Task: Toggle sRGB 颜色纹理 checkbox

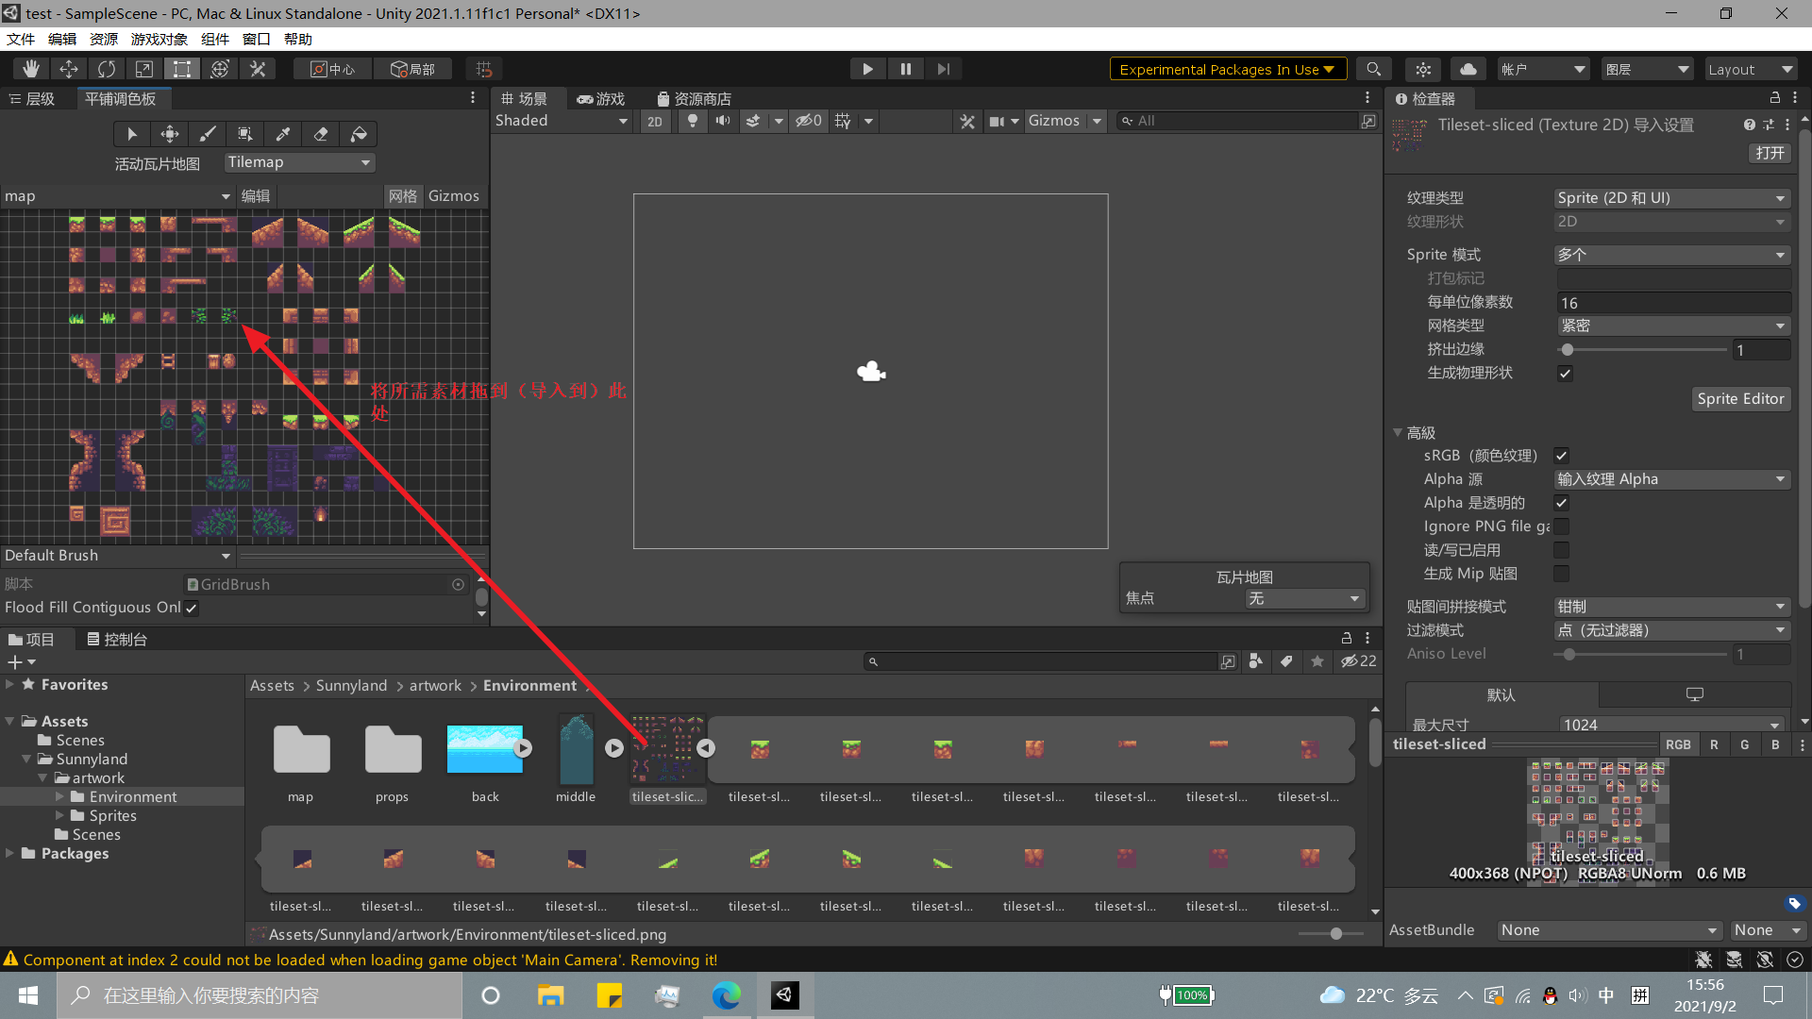Action: 1561,456
